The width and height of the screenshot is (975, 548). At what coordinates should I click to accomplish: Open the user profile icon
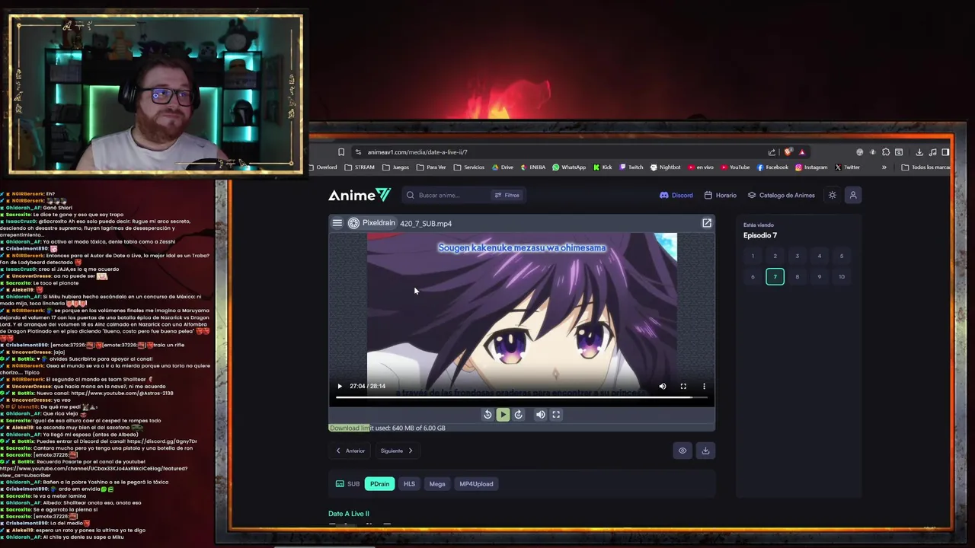pos(853,195)
